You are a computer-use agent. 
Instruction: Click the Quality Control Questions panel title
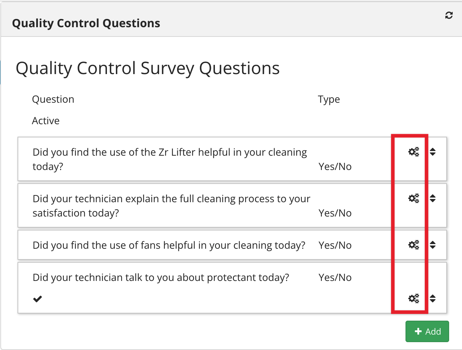click(x=86, y=23)
